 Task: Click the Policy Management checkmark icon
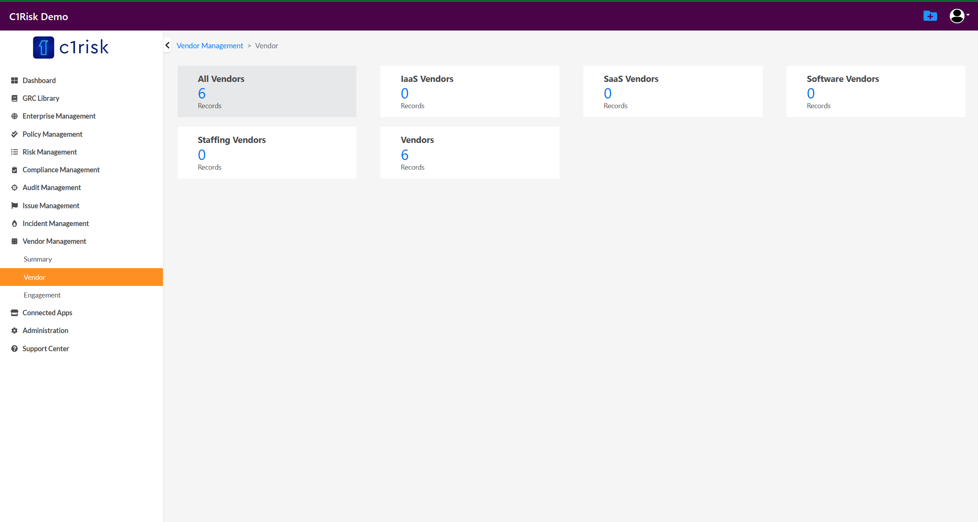tap(14, 134)
